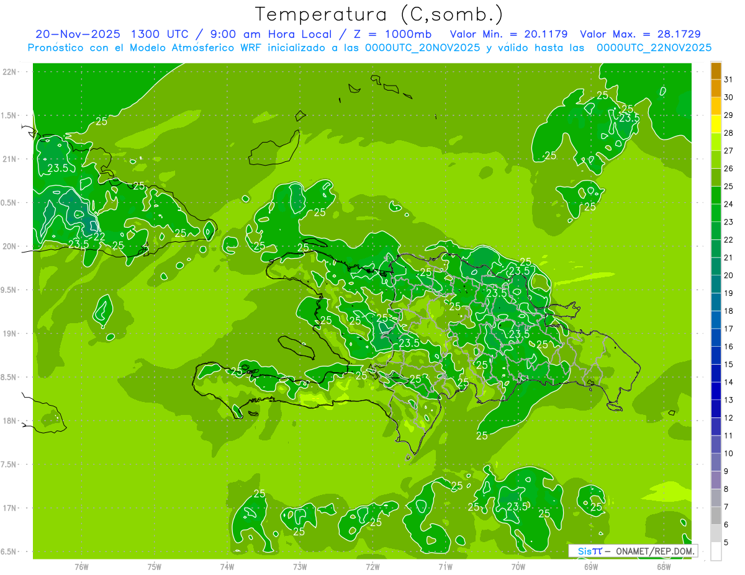Click the brown swatch above legend value 31
The image size is (745, 575).
[716, 71]
